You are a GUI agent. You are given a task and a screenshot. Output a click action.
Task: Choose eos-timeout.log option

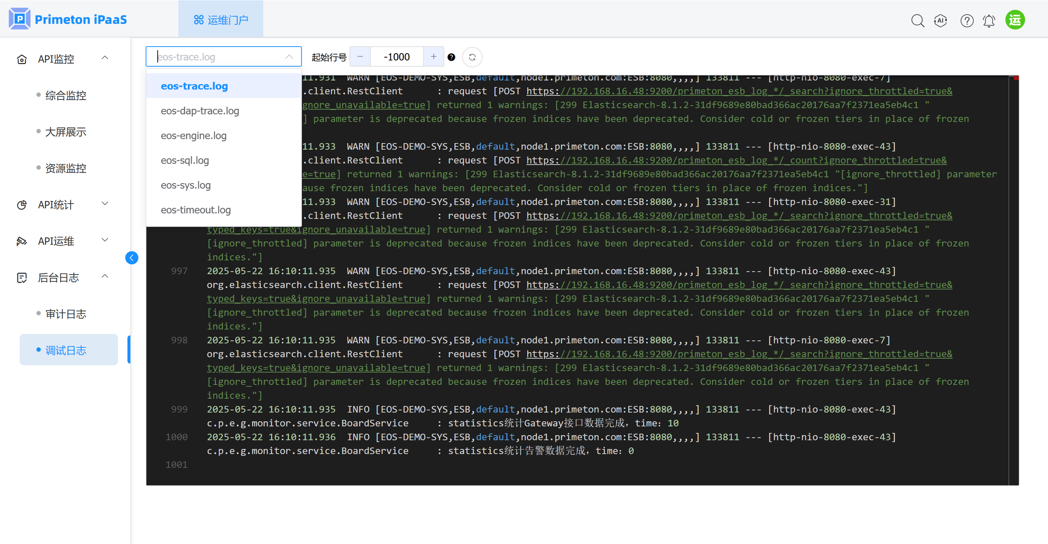tap(196, 210)
